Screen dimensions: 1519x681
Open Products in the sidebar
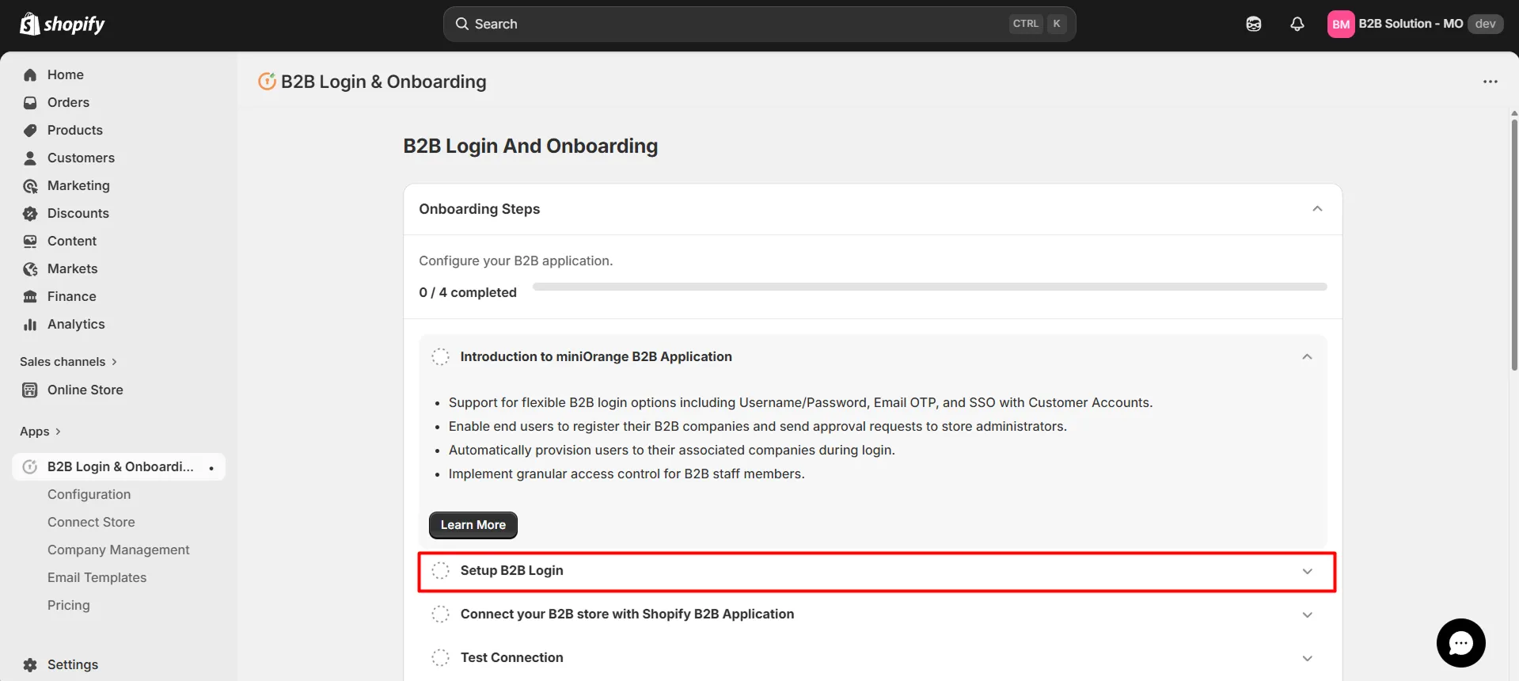75,130
